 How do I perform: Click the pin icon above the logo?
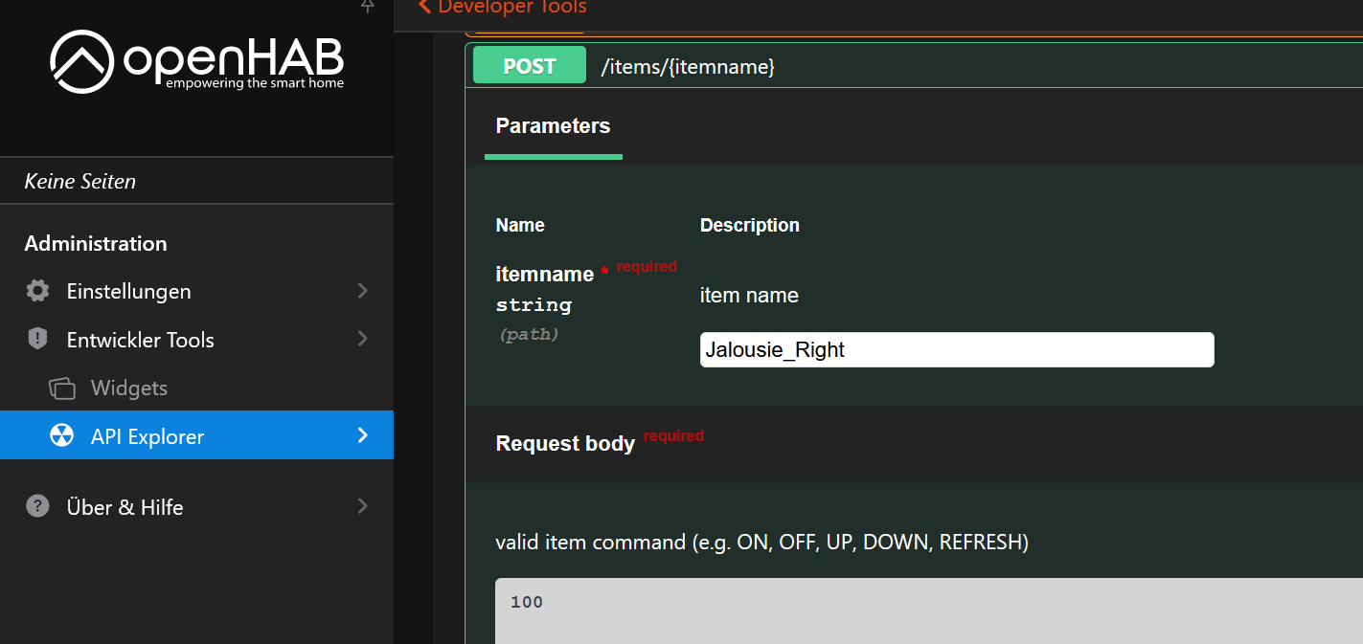(367, 6)
